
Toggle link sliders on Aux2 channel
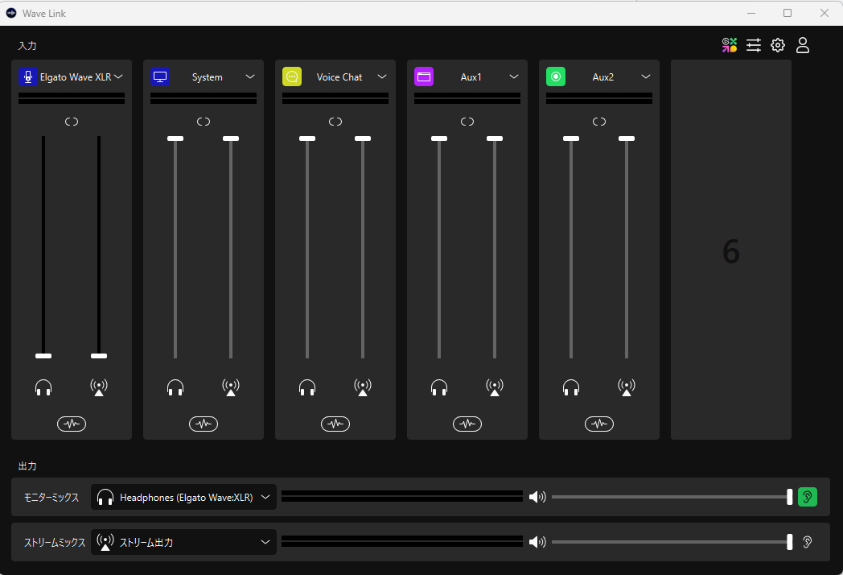(599, 122)
